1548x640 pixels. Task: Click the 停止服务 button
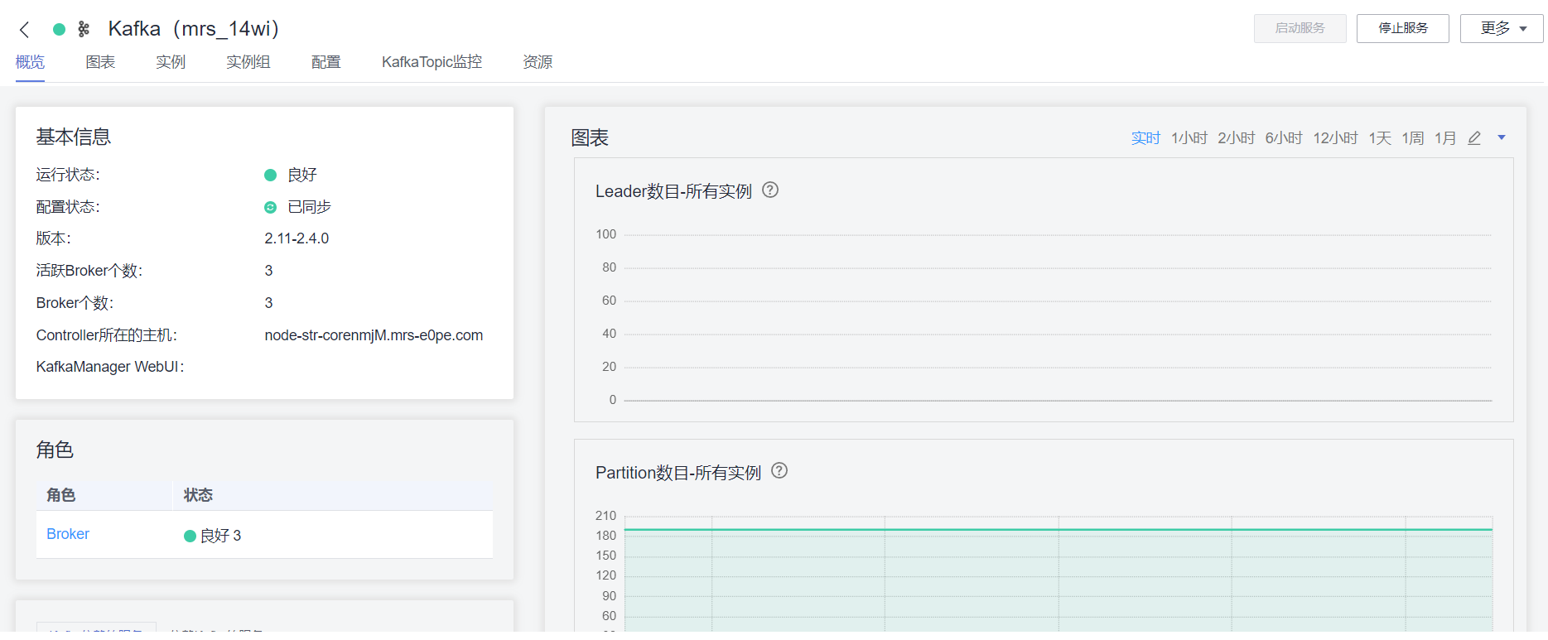coord(1403,28)
